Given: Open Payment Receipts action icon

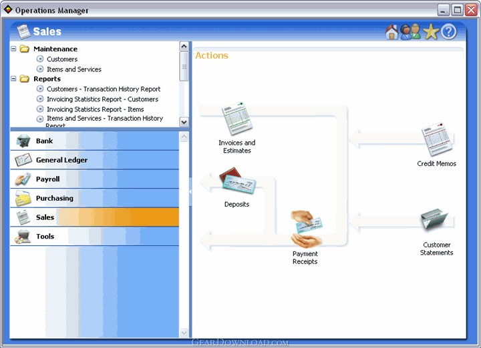Looking at the screenshot, I should pyautogui.click(x=306, y=229).
